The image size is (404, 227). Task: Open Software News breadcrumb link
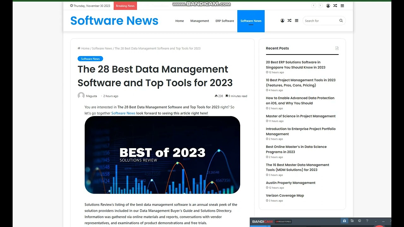(x=102, y=48)
